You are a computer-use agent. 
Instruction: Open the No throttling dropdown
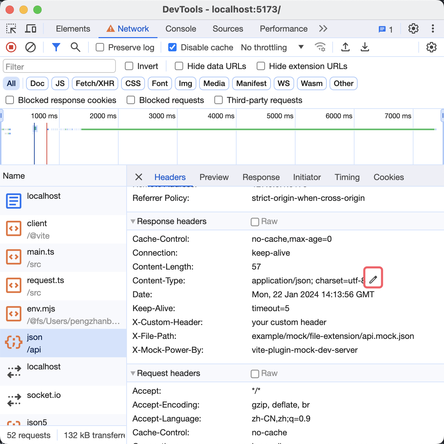click(272, 48)
